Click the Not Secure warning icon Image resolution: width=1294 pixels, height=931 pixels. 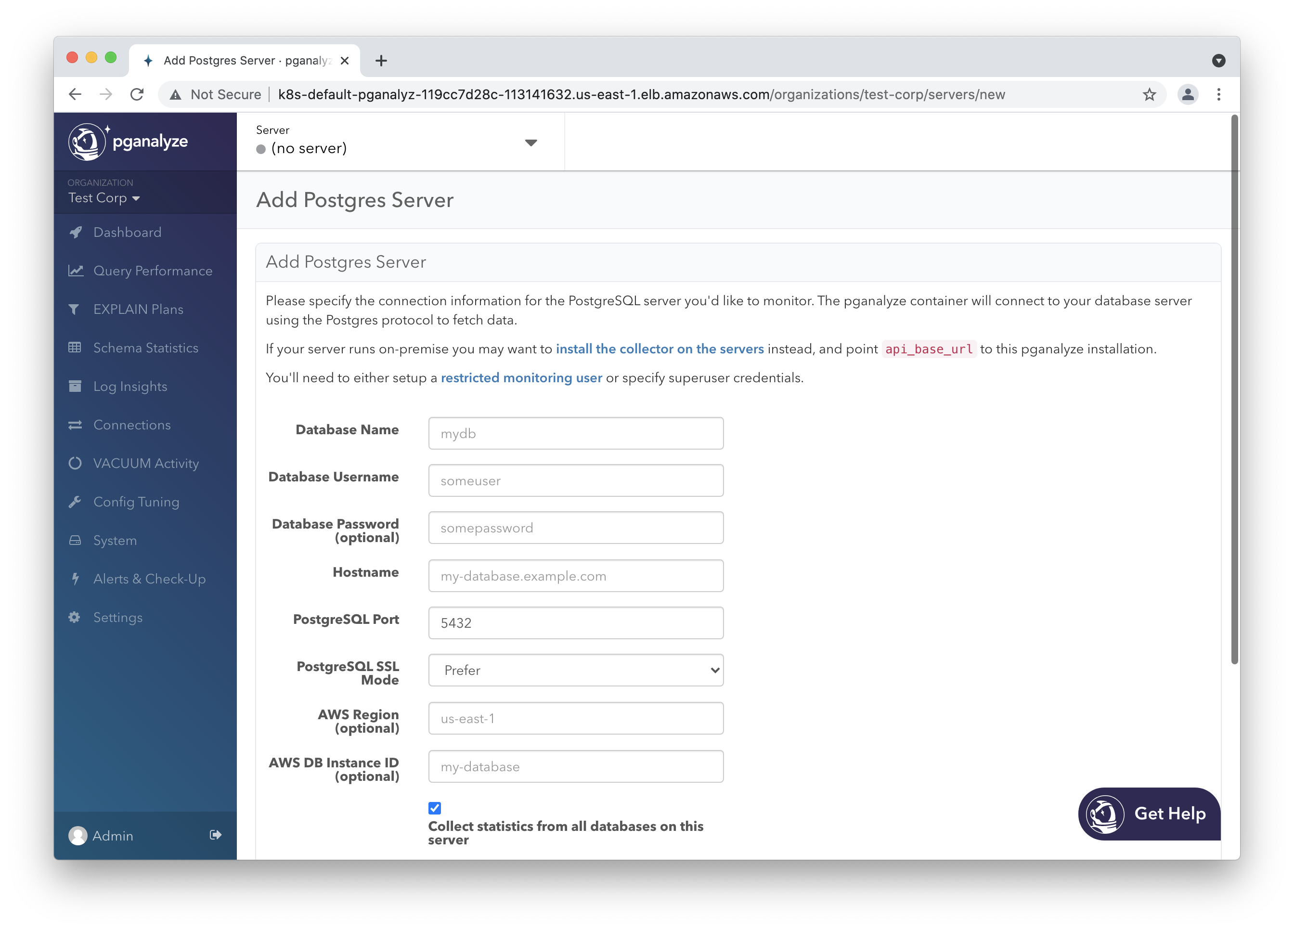(x=176, y=95)
